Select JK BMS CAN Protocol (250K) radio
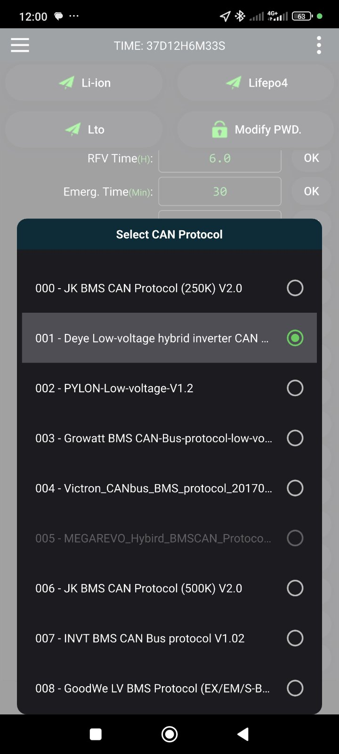This screenshot has width=339, height=754. coord(295,288)
